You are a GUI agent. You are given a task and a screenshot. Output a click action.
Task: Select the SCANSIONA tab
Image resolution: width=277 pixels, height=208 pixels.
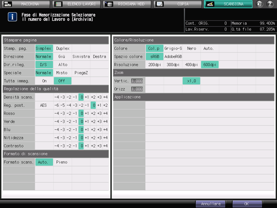(228, 4)
